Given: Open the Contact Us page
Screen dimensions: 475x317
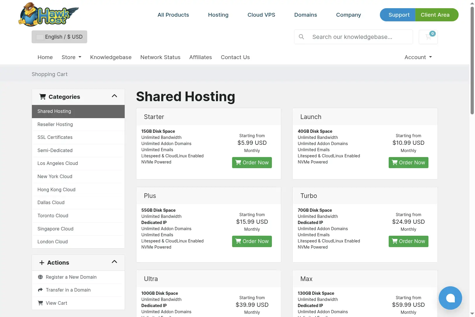Looking at the screenshot, I should (235, 57).
